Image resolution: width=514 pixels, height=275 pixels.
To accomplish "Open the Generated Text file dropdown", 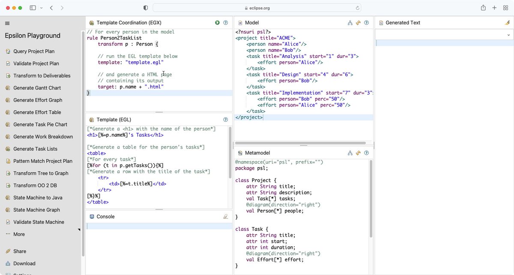I will (x=444, y=35).
